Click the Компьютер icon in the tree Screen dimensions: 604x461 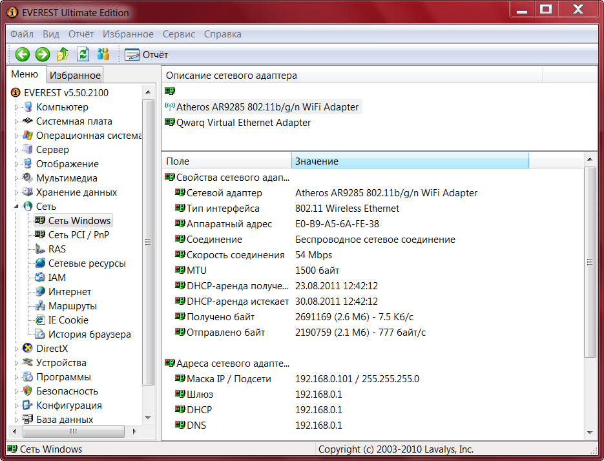[28, 107]
